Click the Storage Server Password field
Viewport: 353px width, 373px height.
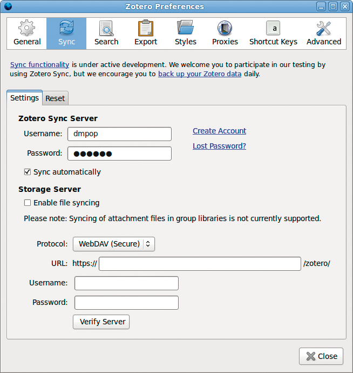coord(126,303)
